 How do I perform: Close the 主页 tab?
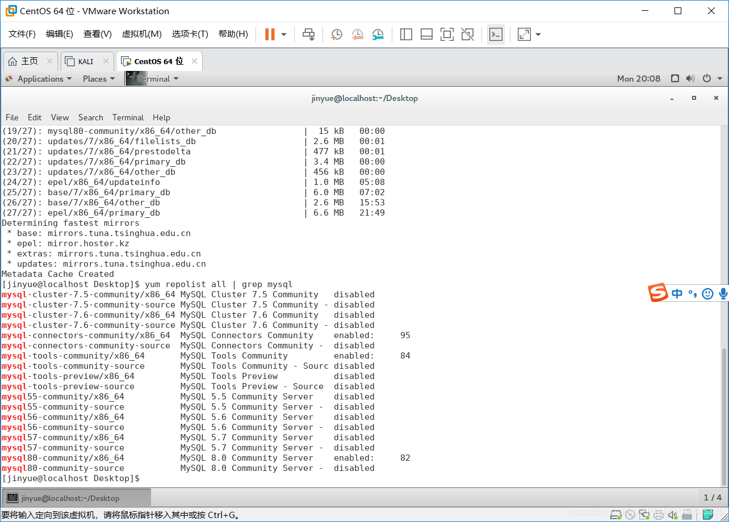(x=49, y=61)
